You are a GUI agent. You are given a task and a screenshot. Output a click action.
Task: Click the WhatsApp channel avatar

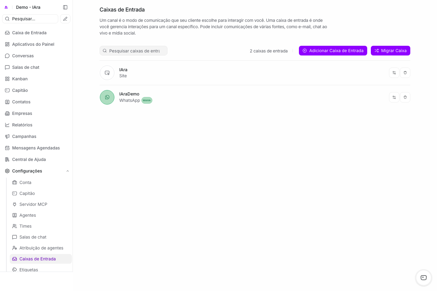[x=107, y=97]
